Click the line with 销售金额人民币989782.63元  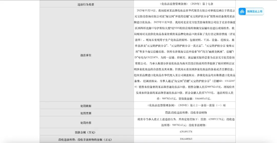point(185,87)
